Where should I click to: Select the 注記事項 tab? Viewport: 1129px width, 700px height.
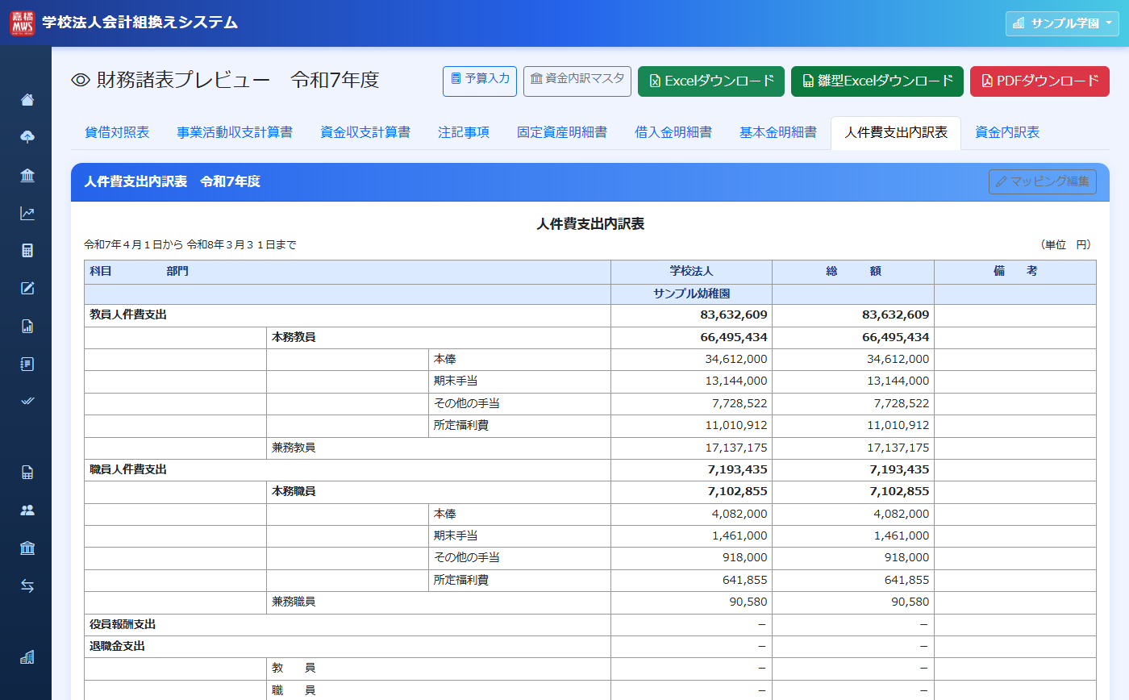[x=464, y=133]
